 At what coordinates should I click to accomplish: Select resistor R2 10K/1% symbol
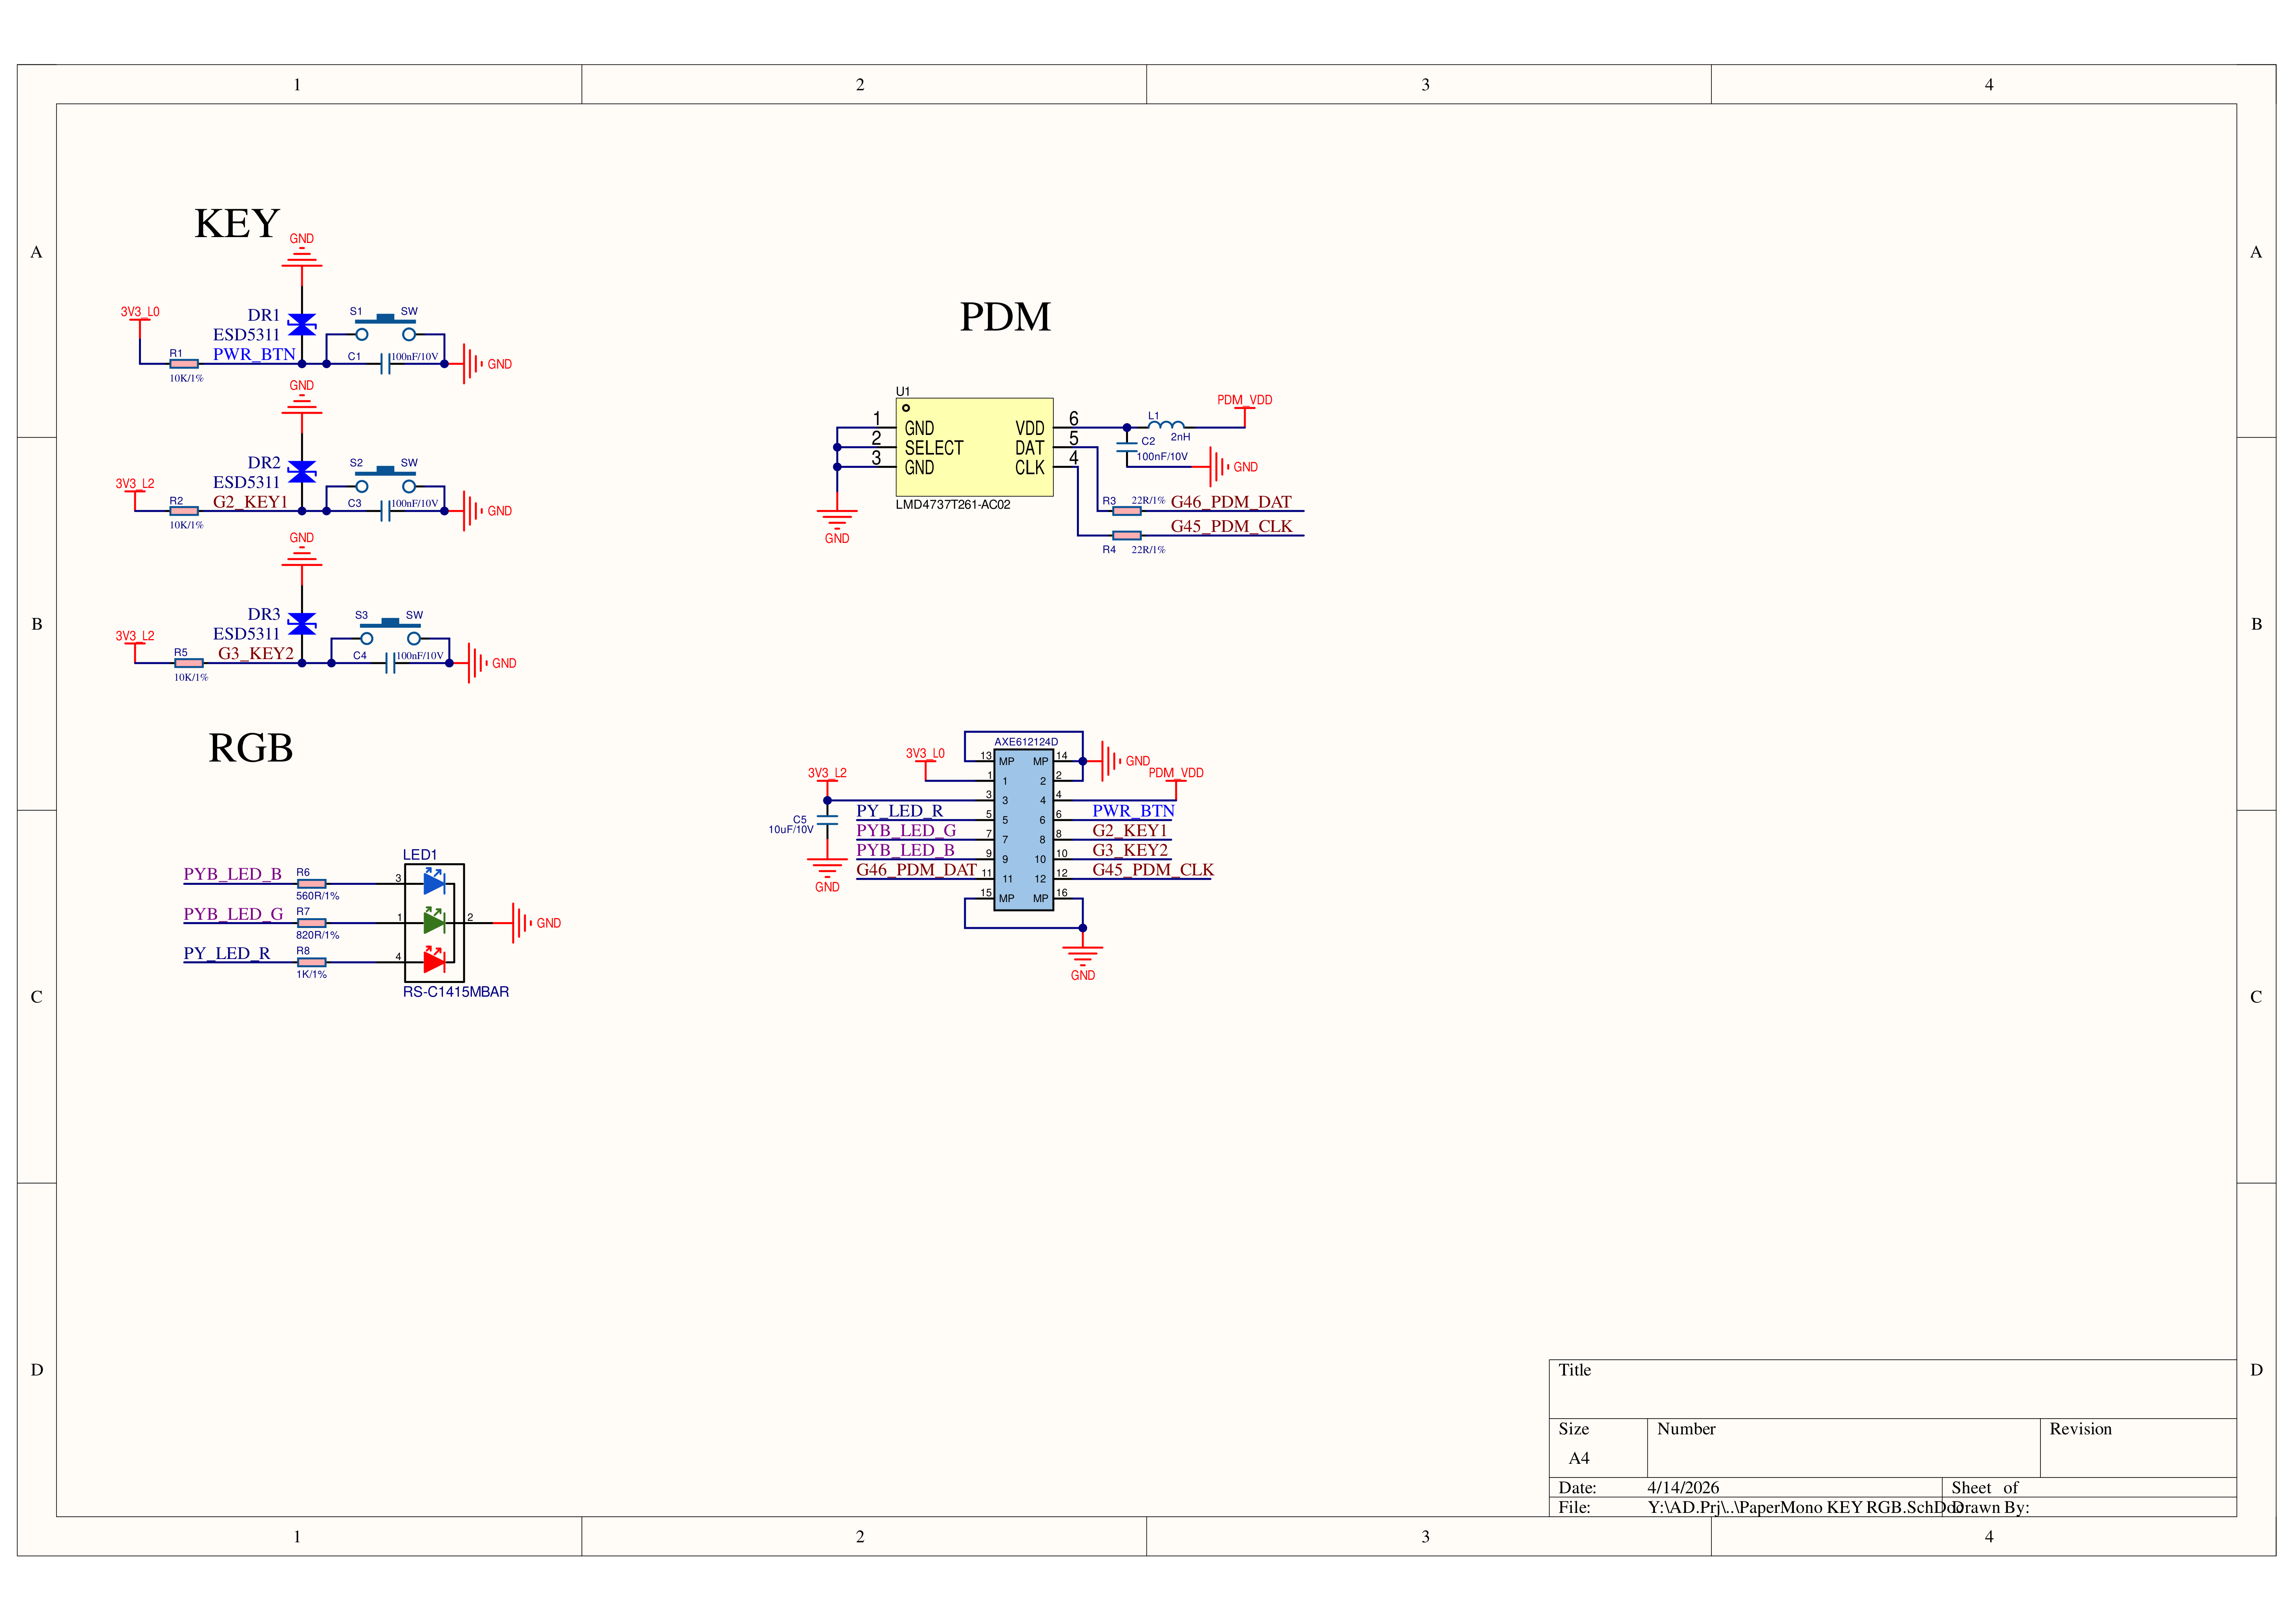click(x=184, y=511)
